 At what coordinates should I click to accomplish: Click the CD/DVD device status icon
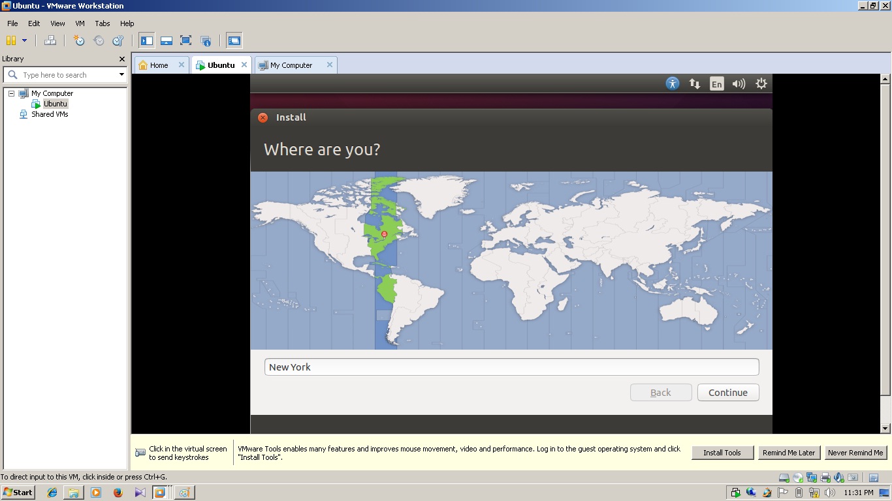[x=798, y=478]
